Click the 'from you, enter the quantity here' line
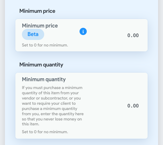Viewport: 163px width, 145px height. pos(53,114)
